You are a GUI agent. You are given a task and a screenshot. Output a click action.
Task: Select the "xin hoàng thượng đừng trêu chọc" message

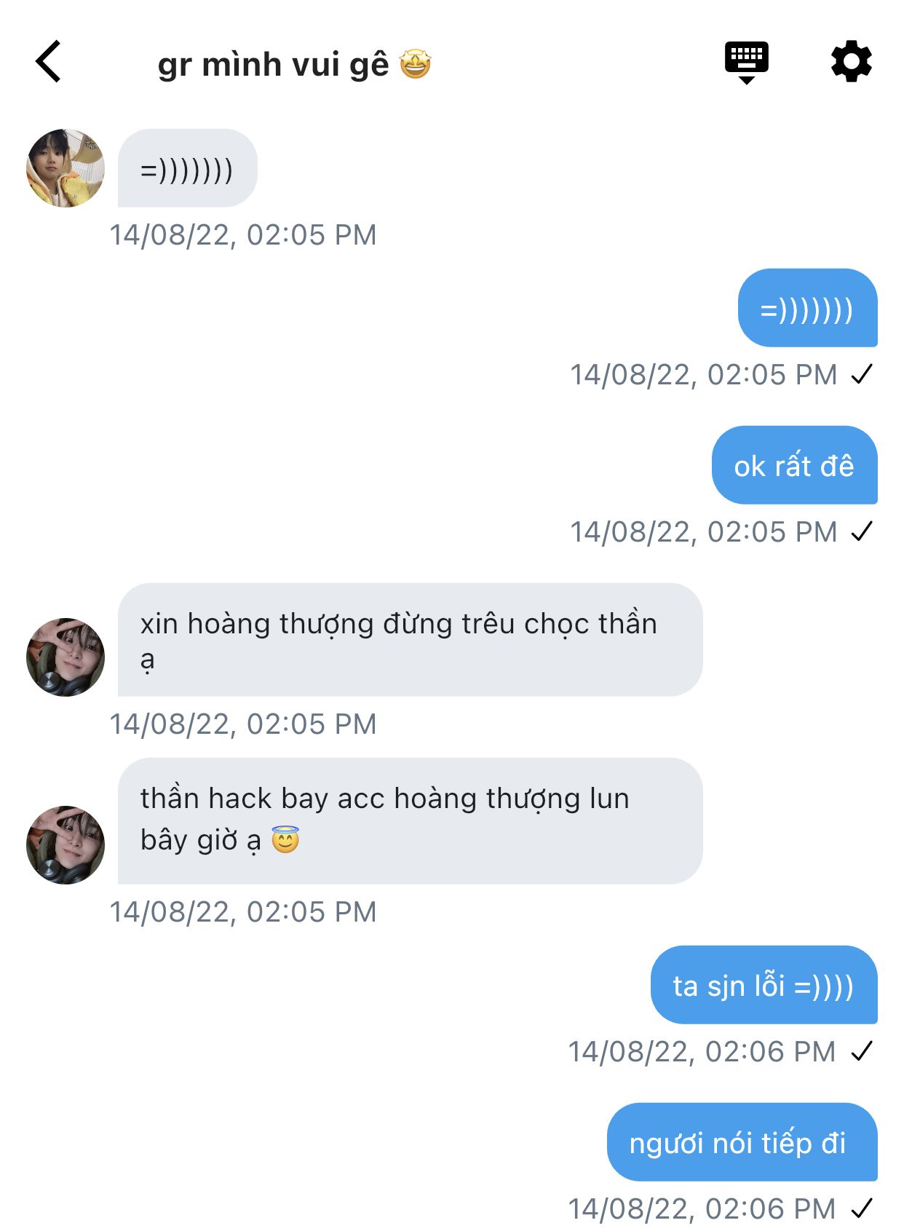[410, 640]
